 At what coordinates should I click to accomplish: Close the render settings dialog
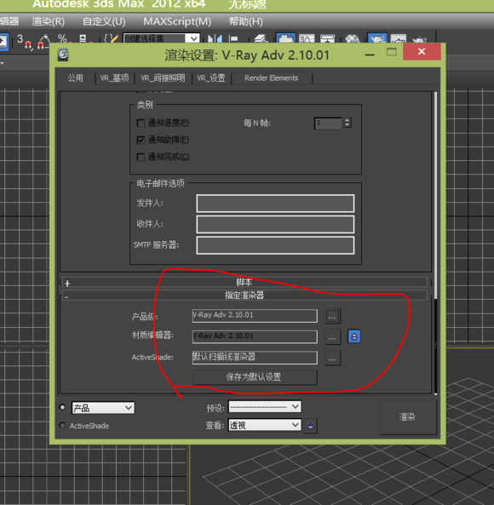pyautogui.click(x=422, y=52)
